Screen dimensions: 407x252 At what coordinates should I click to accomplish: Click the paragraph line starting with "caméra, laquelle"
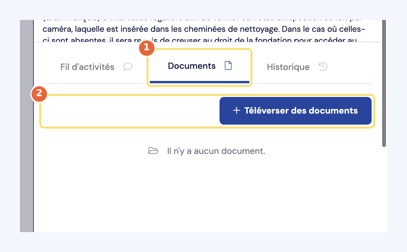click(x=204, y=29)
